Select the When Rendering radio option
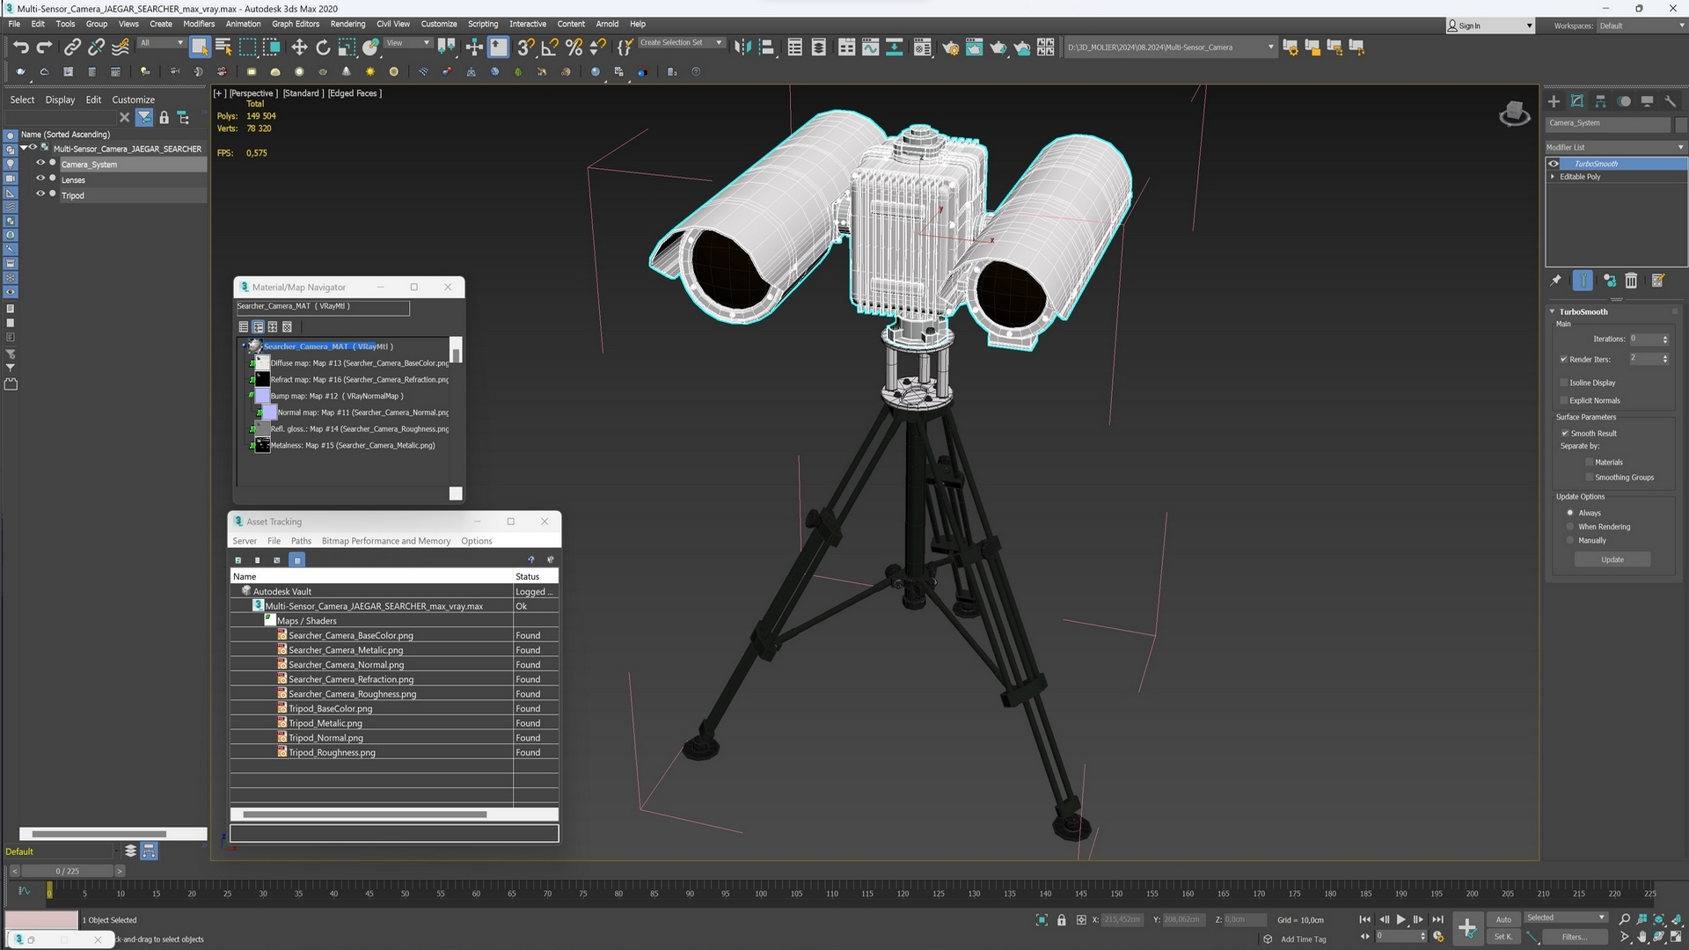 click(x=1570, y=527)
